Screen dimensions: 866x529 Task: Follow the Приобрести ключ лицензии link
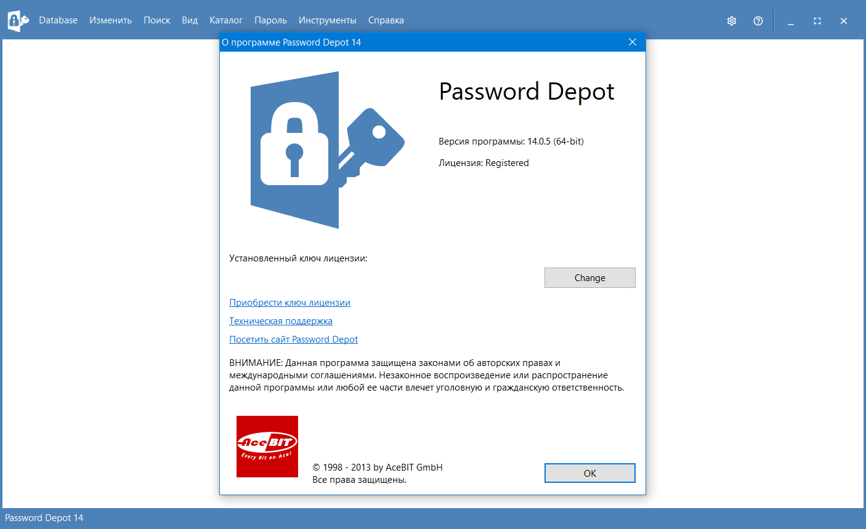click(x=289, y=303)
